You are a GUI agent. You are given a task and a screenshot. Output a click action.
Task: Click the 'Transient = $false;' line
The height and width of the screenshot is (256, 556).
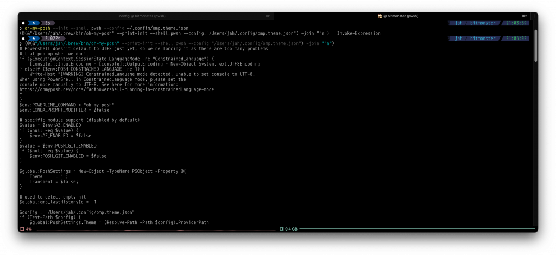pos(54,181)
